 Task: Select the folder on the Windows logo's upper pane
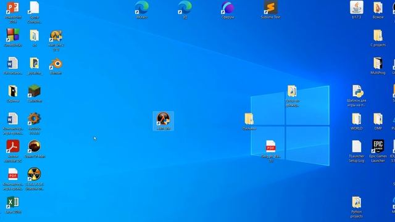click(x=292, y=96)
